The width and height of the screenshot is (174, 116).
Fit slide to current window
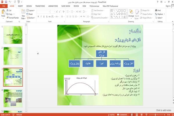coord(173,115)
